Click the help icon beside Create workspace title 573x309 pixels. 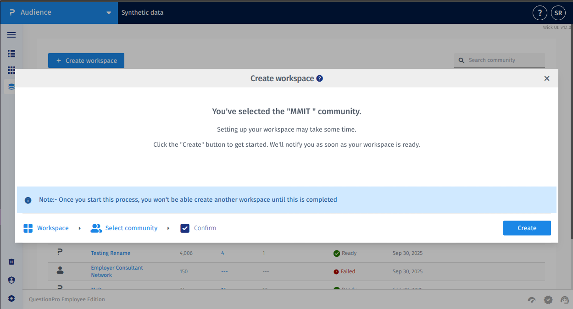pos(320,78)
